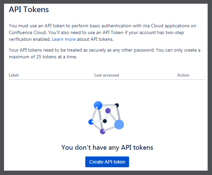Screen dimensions: 212x175
Task: Click the API Tokens page heading
Action: [29, 9]
